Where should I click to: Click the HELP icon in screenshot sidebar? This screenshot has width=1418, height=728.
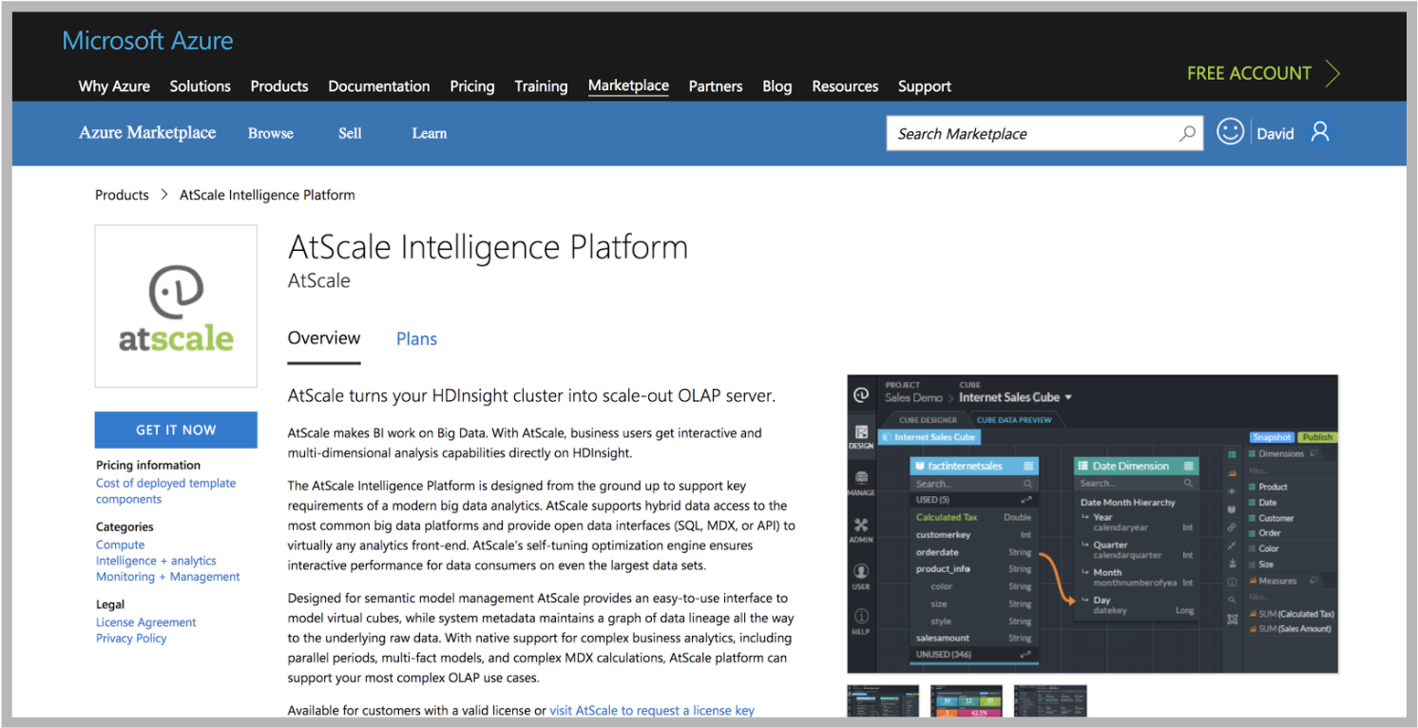tap(861, 623)
